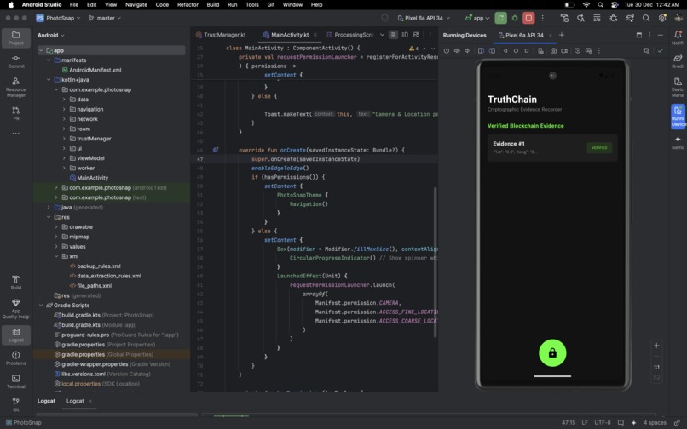
Task: Open Search Everywhere magnifier in toolbar
Action: point(646,18)
